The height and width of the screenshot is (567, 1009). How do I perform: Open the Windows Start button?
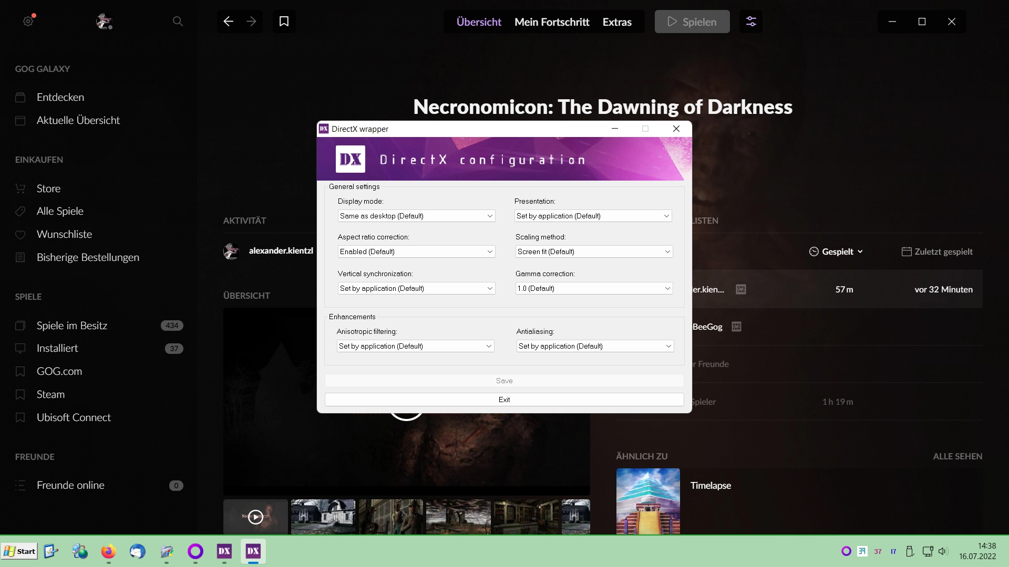tap(20, 551)
